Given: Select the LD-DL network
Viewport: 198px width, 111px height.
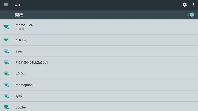Looking at the screenshot, I should point(99,74).
